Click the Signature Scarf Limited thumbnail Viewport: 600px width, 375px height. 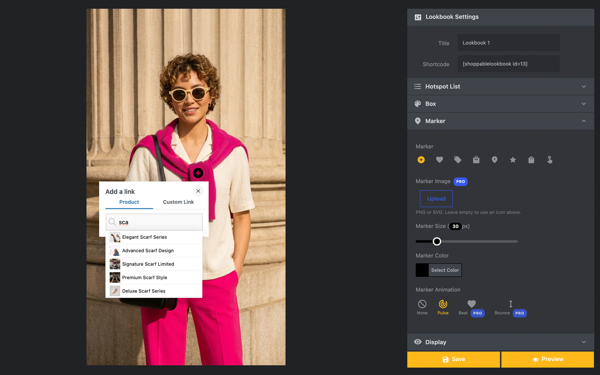(115, 264)
